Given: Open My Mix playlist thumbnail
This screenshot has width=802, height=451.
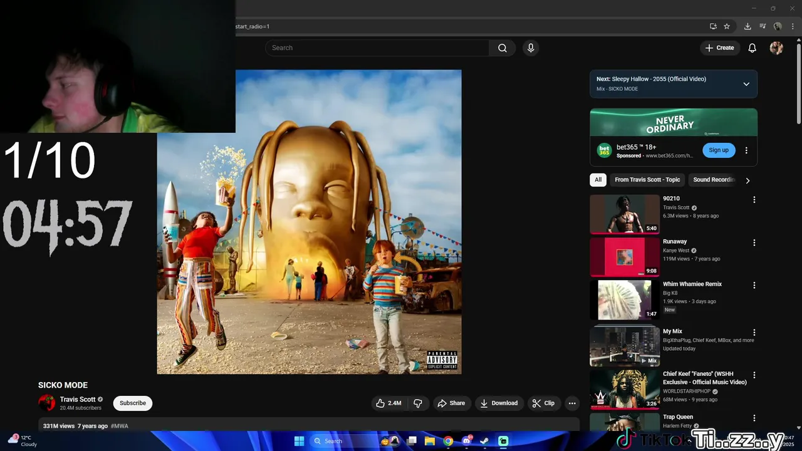Looking at the screenshot, I should coord(625,346).
